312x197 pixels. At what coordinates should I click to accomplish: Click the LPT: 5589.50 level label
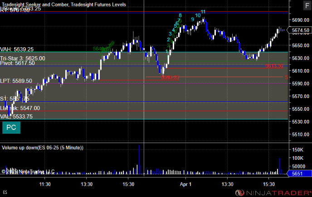point(16,81)
